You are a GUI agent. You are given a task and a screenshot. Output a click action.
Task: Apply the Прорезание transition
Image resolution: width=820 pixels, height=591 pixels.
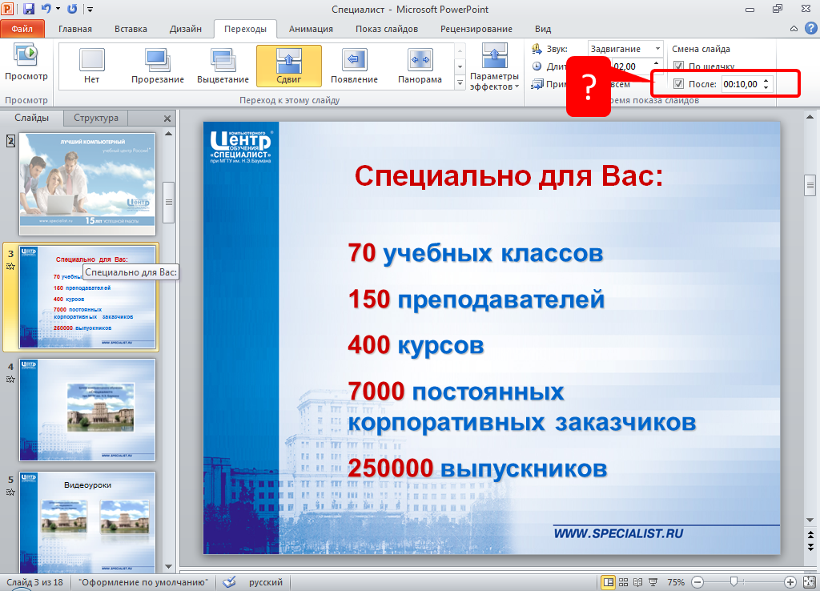coord(158,65)
